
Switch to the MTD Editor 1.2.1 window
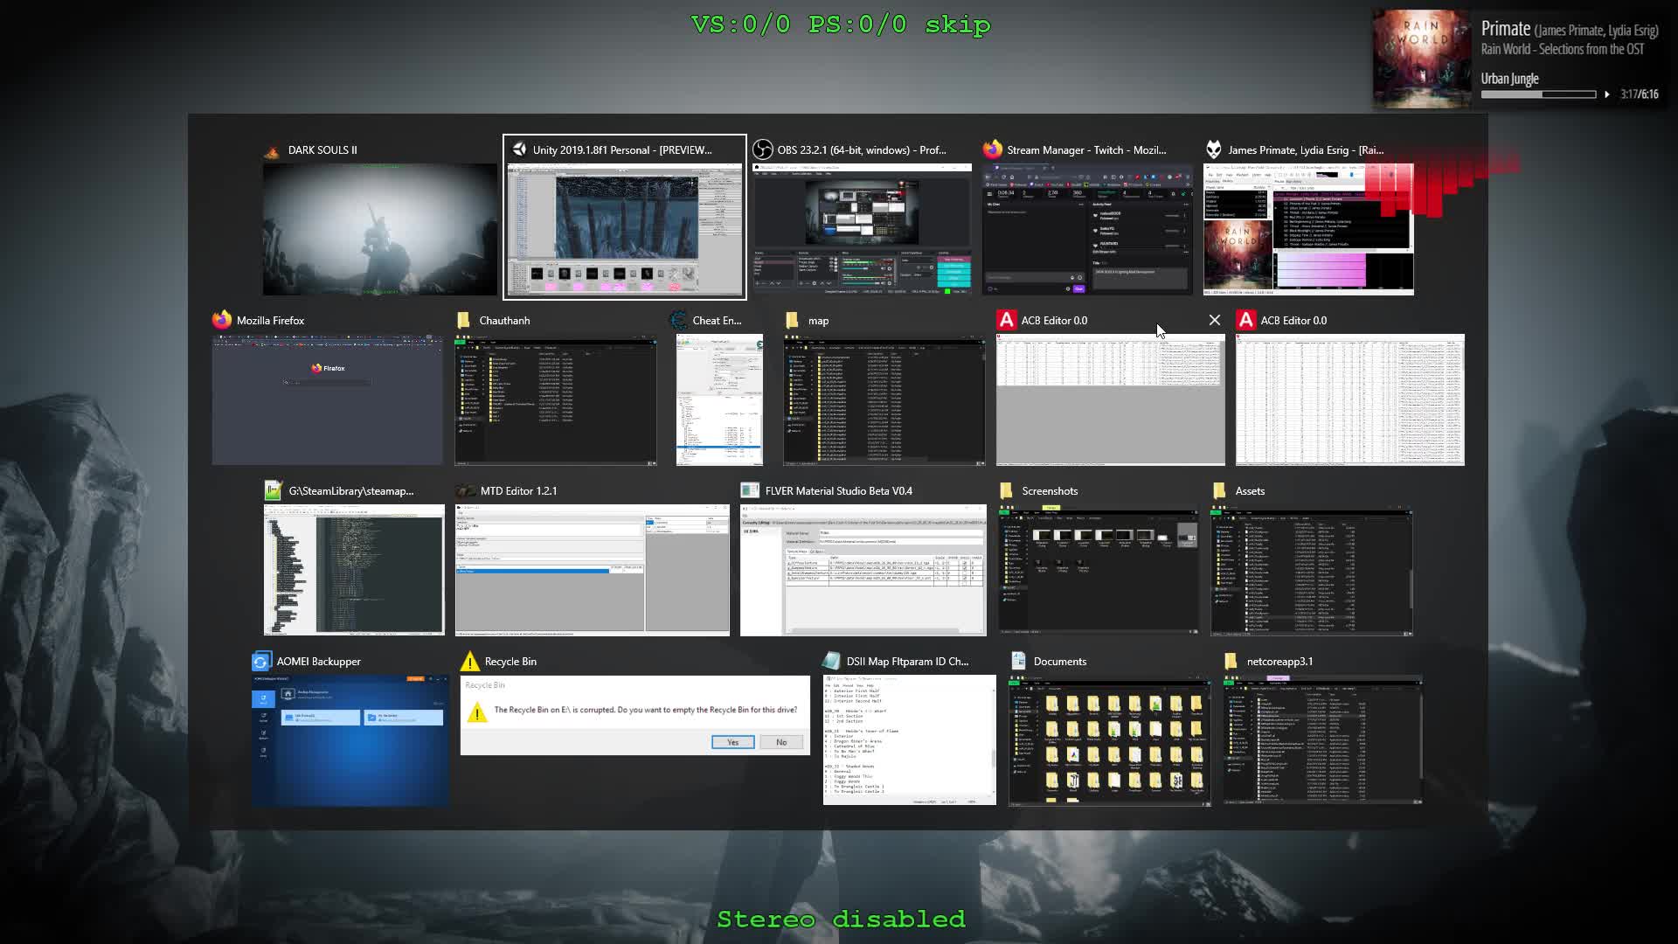pyautogui.click(x=593, y=570)
